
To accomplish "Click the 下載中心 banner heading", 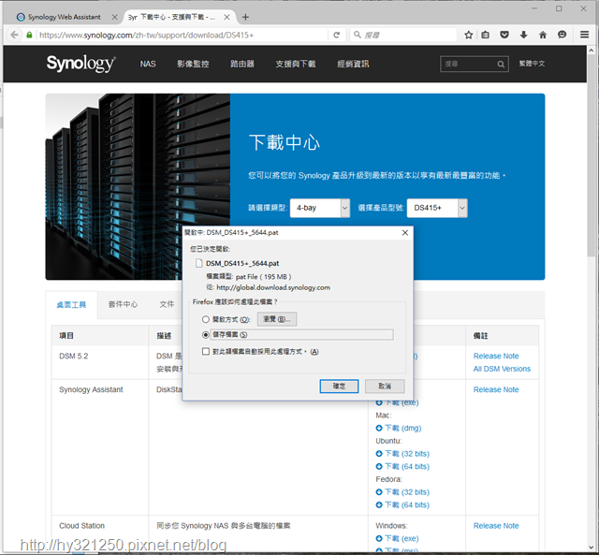I will [x=285, y=142].
